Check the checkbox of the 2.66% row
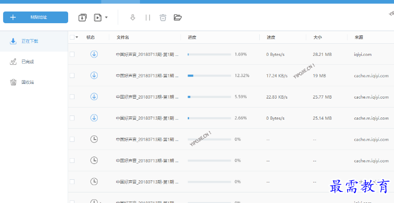This screenshot has height=203, width=394. [x=72, y=118]
